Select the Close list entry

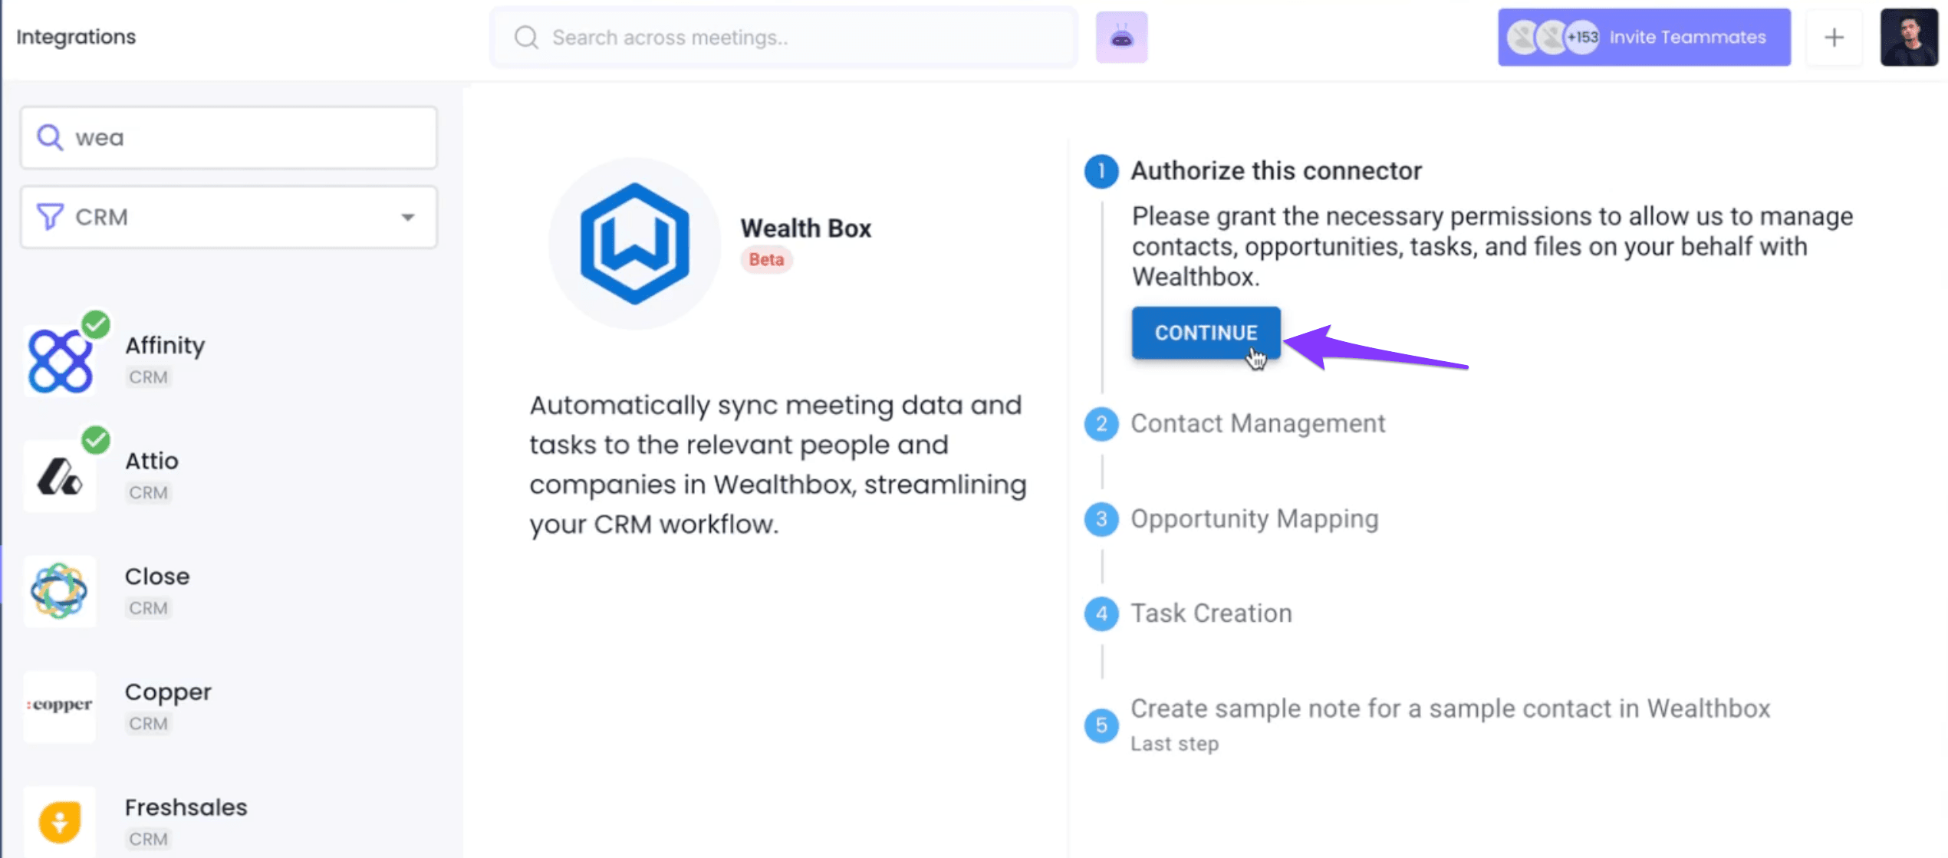(x=230, y=591)
